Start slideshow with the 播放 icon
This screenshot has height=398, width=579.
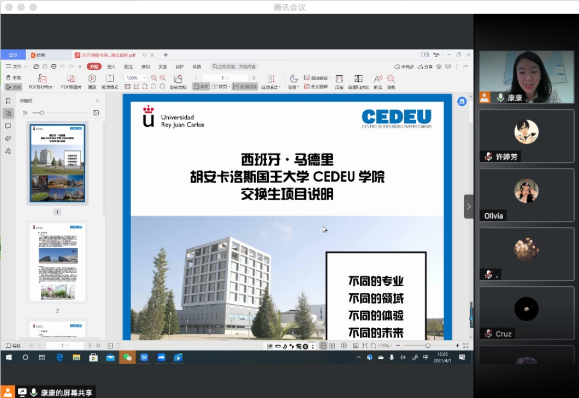tap(92, 79)
